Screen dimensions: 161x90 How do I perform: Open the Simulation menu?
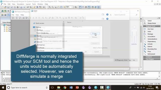(x=21, y=4)
